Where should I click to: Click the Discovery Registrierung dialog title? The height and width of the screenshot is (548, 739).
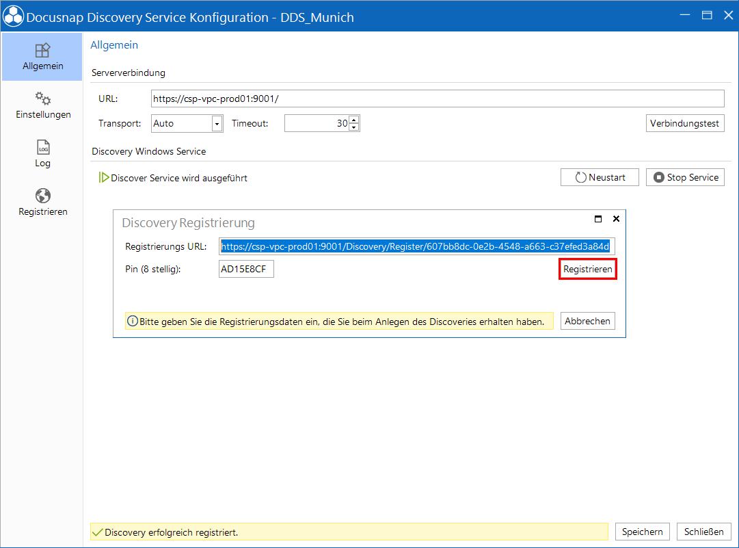(189, 223)
